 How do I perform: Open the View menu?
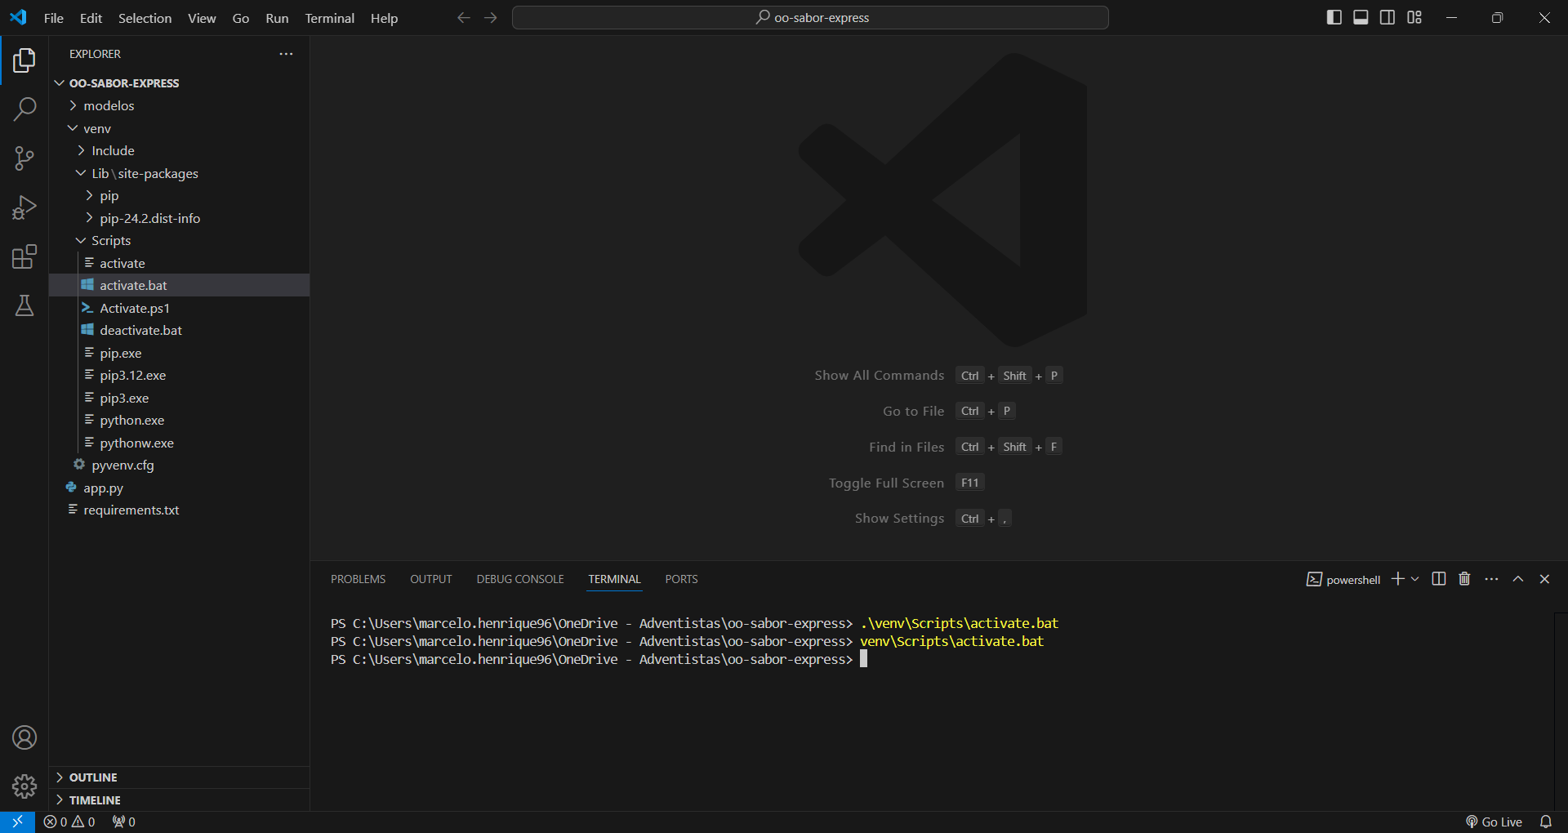coord(202,18)
